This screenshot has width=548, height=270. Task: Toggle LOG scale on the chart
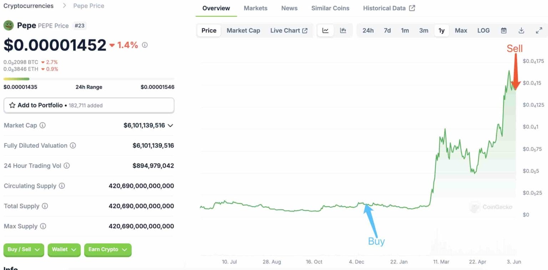coord(483,31)
